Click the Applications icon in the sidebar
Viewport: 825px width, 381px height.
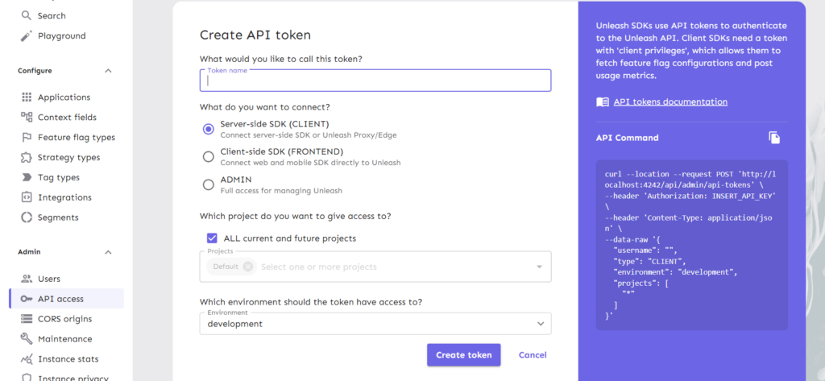coord(27,97)
